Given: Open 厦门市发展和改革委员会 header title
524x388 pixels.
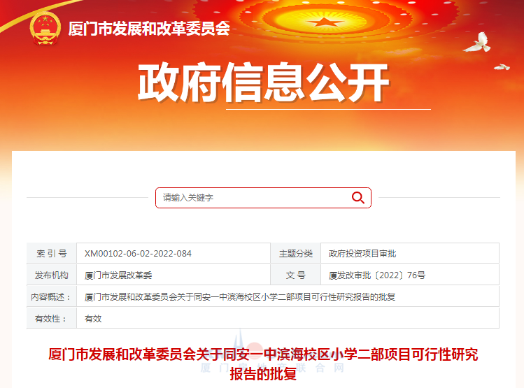Looking at the screenshot, I should point(149,29).
